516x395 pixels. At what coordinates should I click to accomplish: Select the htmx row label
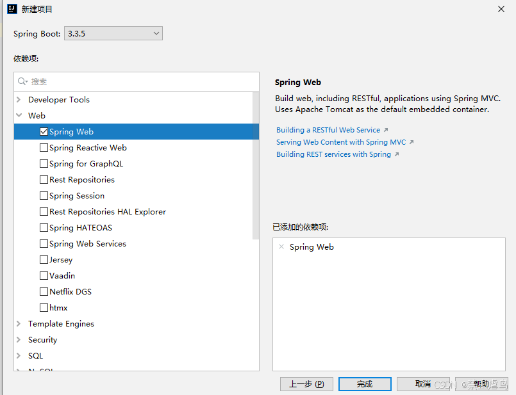click(x=58, y=308)
